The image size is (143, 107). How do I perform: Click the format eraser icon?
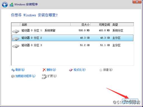pyautogui.click(x=71, y=70)
